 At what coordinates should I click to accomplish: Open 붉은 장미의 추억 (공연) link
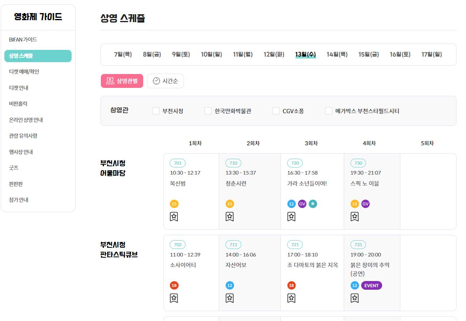coord(370,269)
